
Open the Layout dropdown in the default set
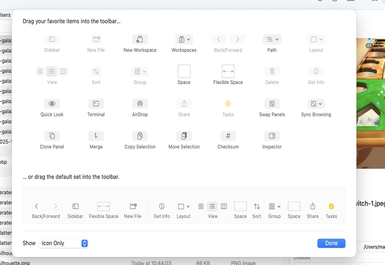pos(184,206)
